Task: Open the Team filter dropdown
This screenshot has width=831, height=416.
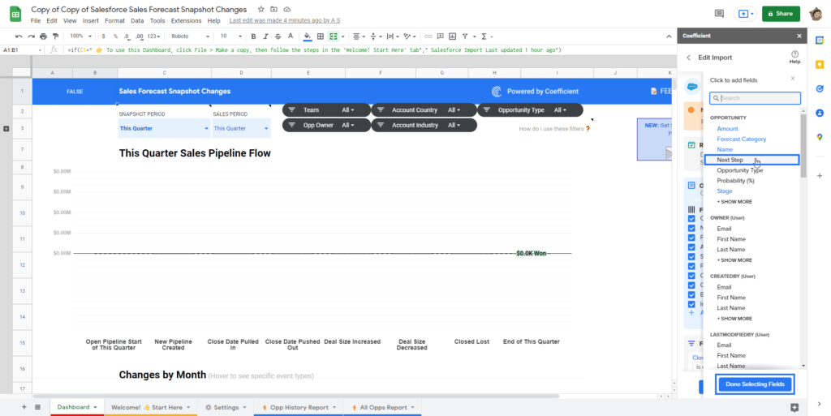Action: point(326,110)
